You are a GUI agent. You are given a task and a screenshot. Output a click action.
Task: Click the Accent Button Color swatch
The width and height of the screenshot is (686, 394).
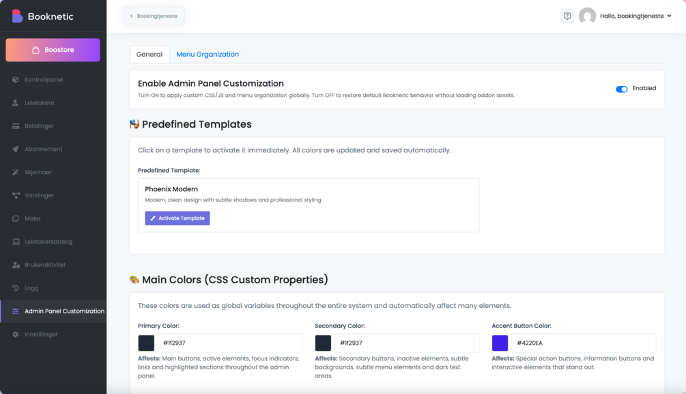(500, 343)
